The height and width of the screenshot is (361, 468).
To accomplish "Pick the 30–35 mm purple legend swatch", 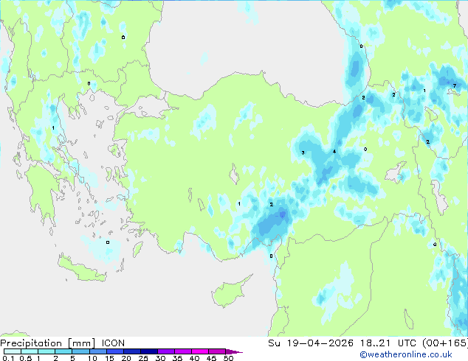I will 165,351.
